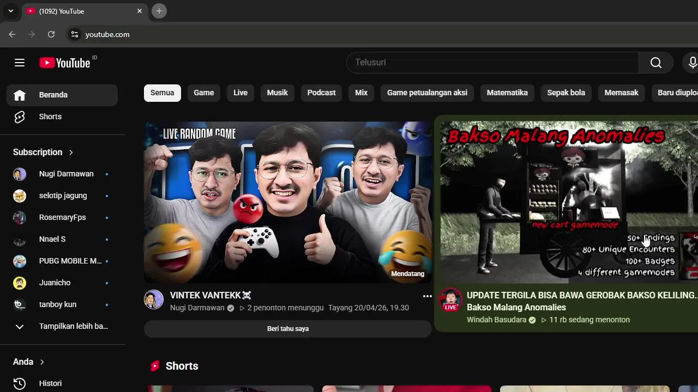The height and width of the screenshot is (392, 698).
Task: Click Nugi Darmawan's avatar beside VINTEK VANTEKK
Action: point(154,299)
